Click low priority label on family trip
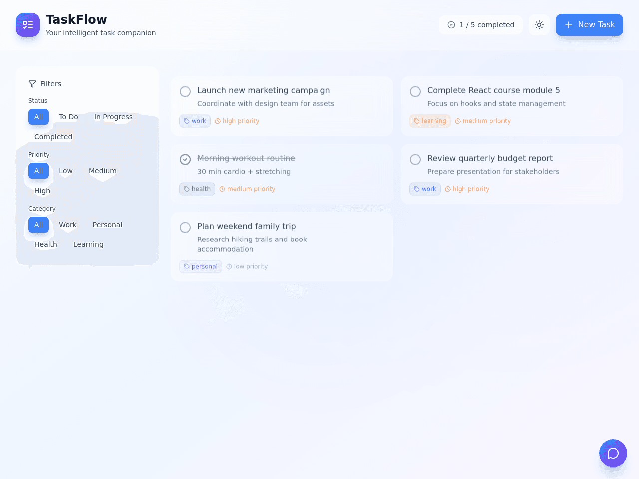 click(x=247, y=266)
